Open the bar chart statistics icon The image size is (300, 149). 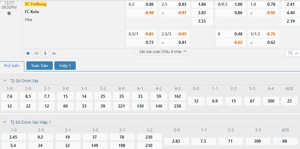point(54,53)
